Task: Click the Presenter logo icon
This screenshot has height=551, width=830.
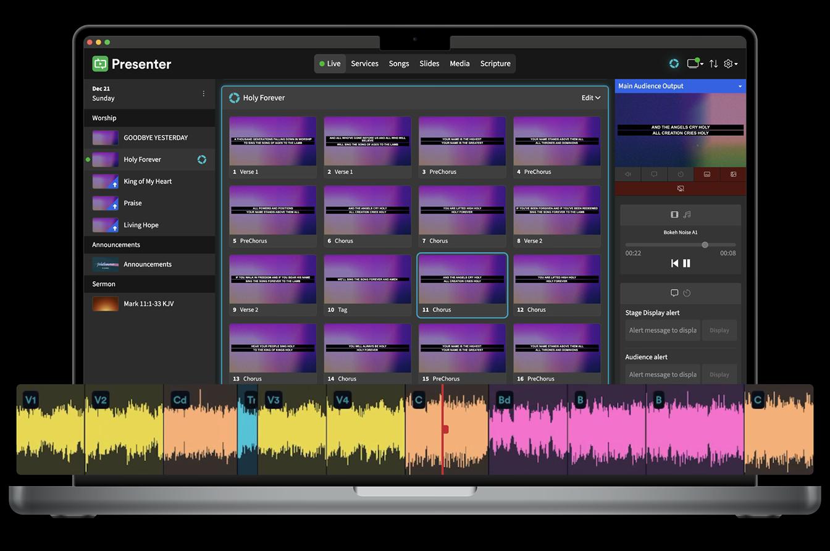Action: coord(100,64)
